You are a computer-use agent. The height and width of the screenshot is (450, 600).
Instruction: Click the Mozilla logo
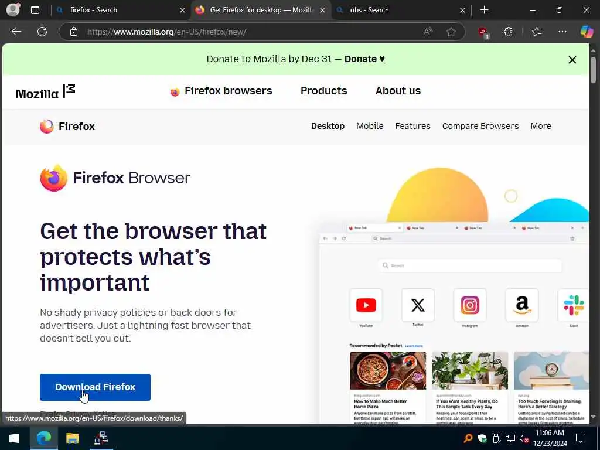coord(46,92)
